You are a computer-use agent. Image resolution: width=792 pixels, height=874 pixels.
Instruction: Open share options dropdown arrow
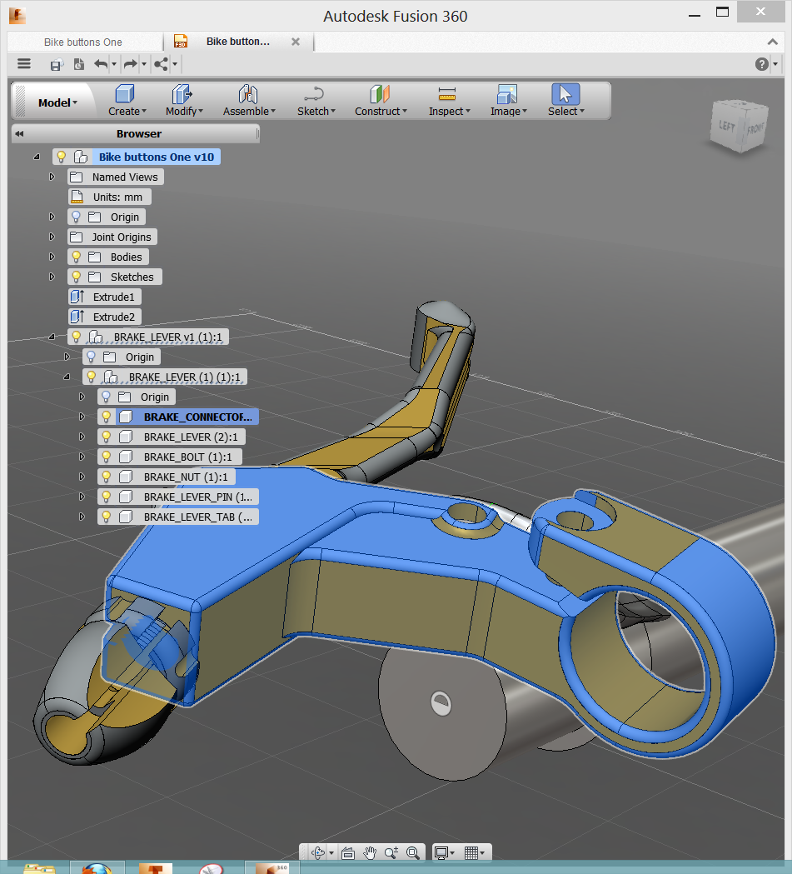coord(175,64)
